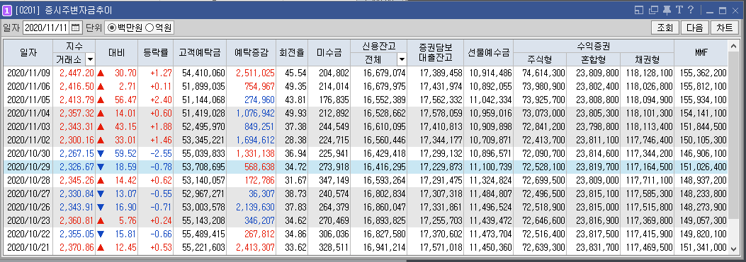Click the duplicate window icon in title bar
This screenshot has width=746, height=262.
coord(653,10)
